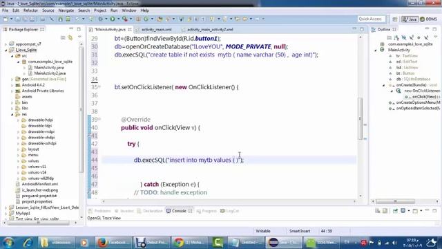Click the editor vertical scrollbar thumb

(360, 118)
